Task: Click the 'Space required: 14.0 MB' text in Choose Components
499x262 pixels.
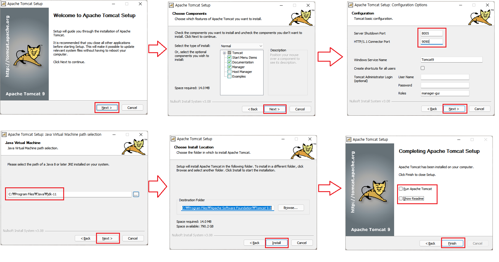Action: pyautogui.click(x=192, y=88)
